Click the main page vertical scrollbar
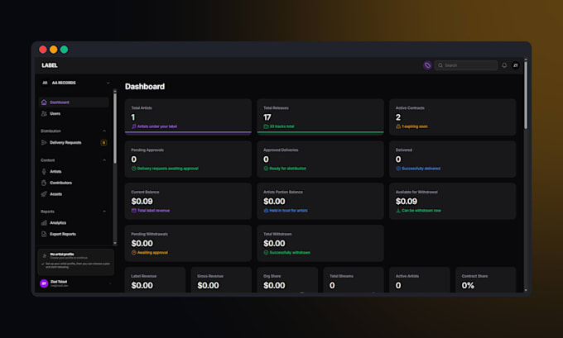The image size is (563, 338). [526, 95]
